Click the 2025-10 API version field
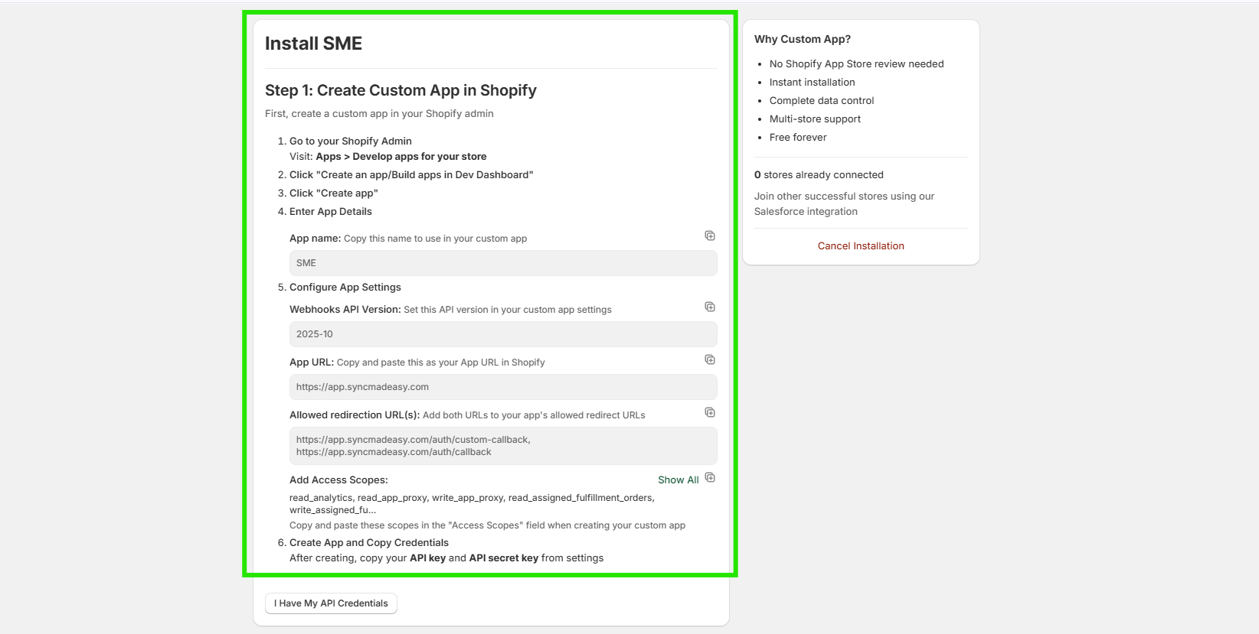 click(x=502, y=334)
